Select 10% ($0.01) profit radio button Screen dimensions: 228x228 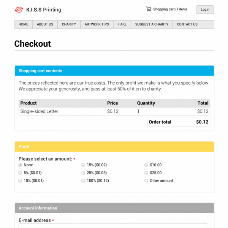[x=21, y=181]
